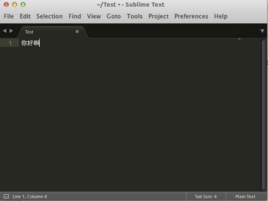Open the Edit menu
268x201 pixels.
25,16
